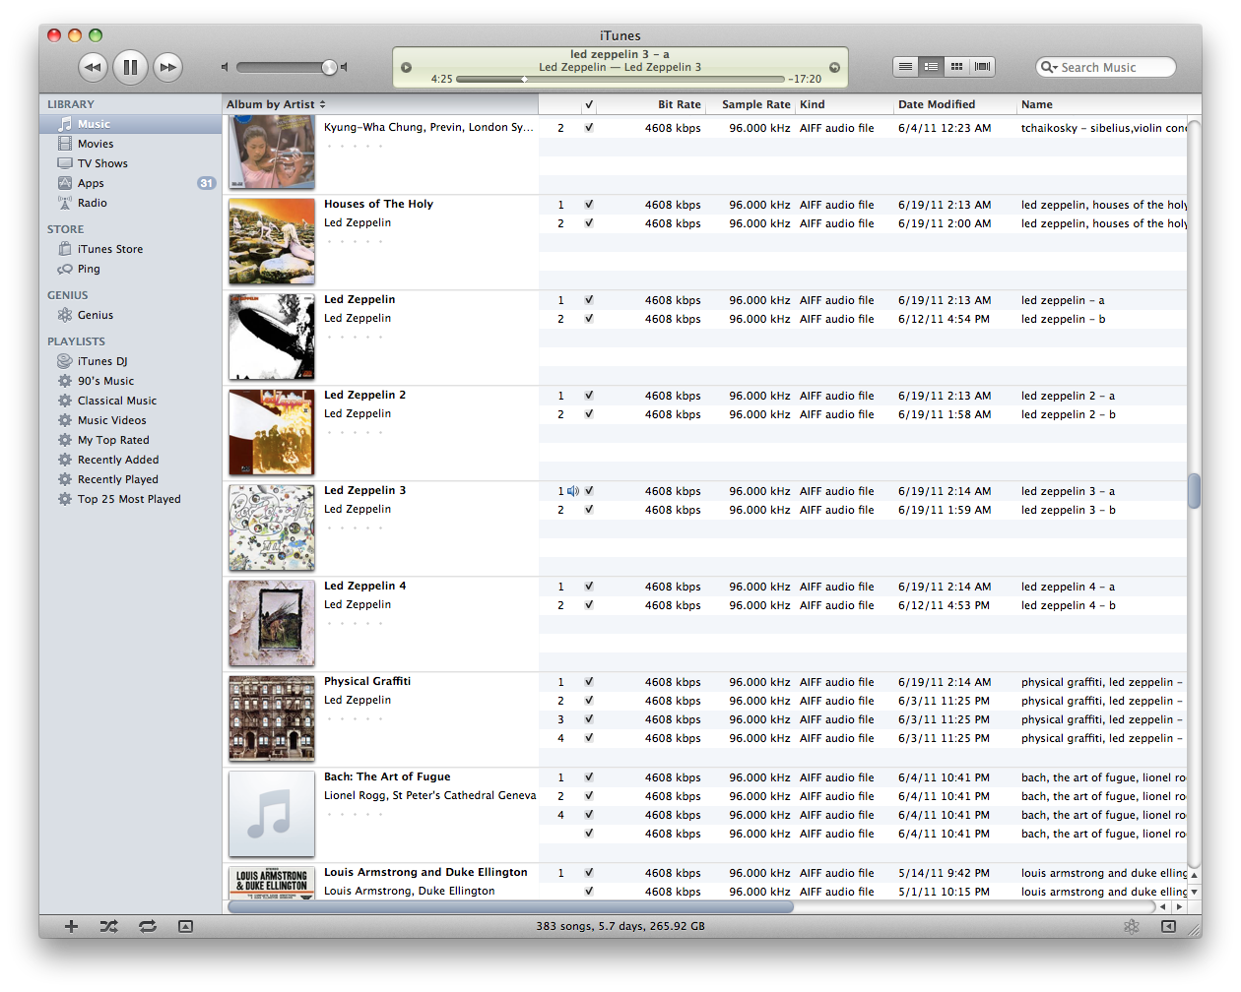Uncheck the tchaikosky - sibelius track checkbox

589,128
